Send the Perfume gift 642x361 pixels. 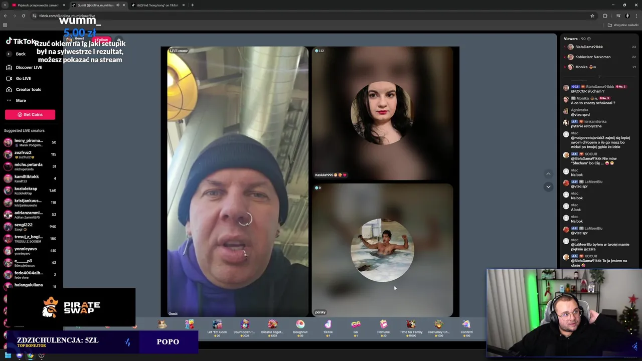(x=383, y=328)
